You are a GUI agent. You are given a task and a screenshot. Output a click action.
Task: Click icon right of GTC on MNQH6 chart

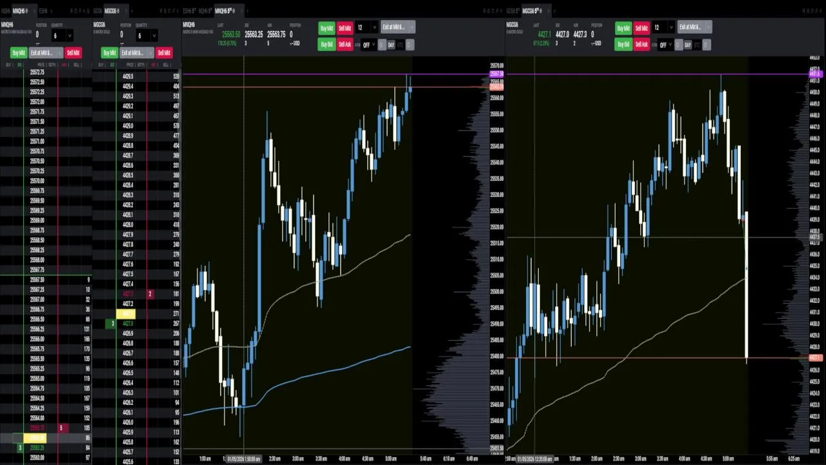(410, 45)
